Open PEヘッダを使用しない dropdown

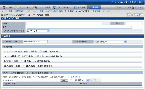click(x=79, y=80)
